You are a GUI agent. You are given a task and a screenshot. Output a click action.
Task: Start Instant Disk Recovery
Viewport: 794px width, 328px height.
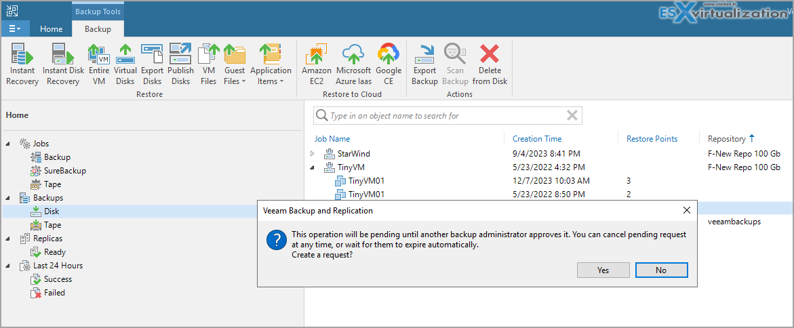[x=63, y=64]
